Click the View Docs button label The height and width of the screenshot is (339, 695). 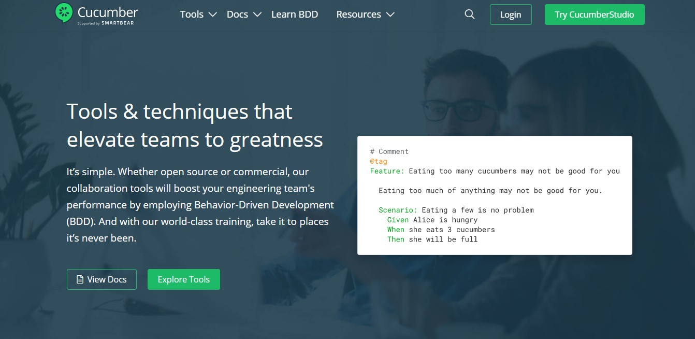point(107,279)
